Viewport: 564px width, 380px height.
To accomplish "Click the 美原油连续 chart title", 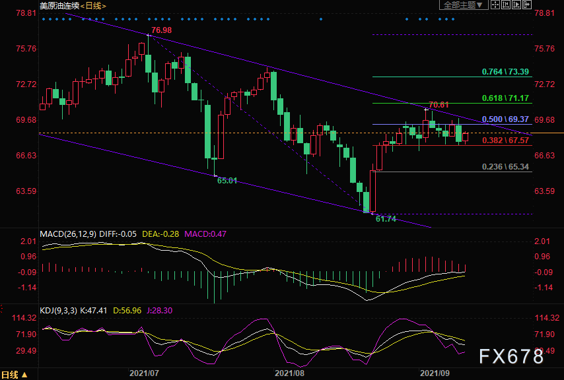I will [x=59, y=6].
